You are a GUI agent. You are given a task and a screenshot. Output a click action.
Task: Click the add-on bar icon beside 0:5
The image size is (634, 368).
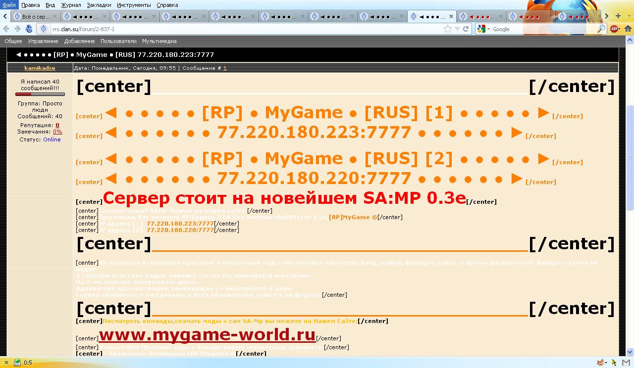pyautogui.click(x=17, y=363)
